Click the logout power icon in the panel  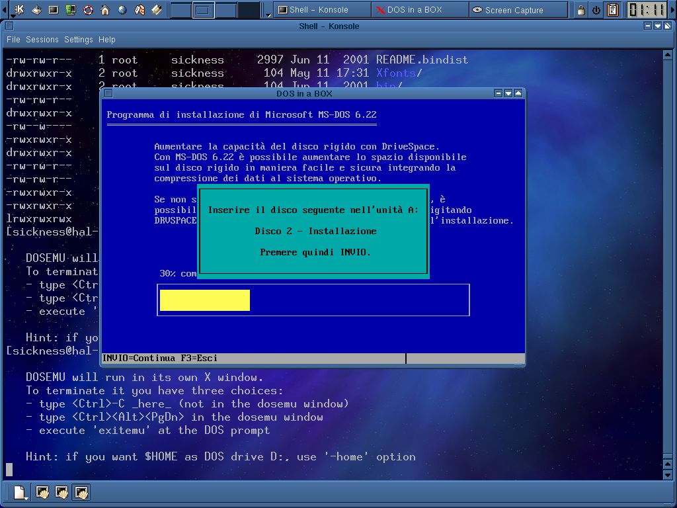[x=596, y=9]
